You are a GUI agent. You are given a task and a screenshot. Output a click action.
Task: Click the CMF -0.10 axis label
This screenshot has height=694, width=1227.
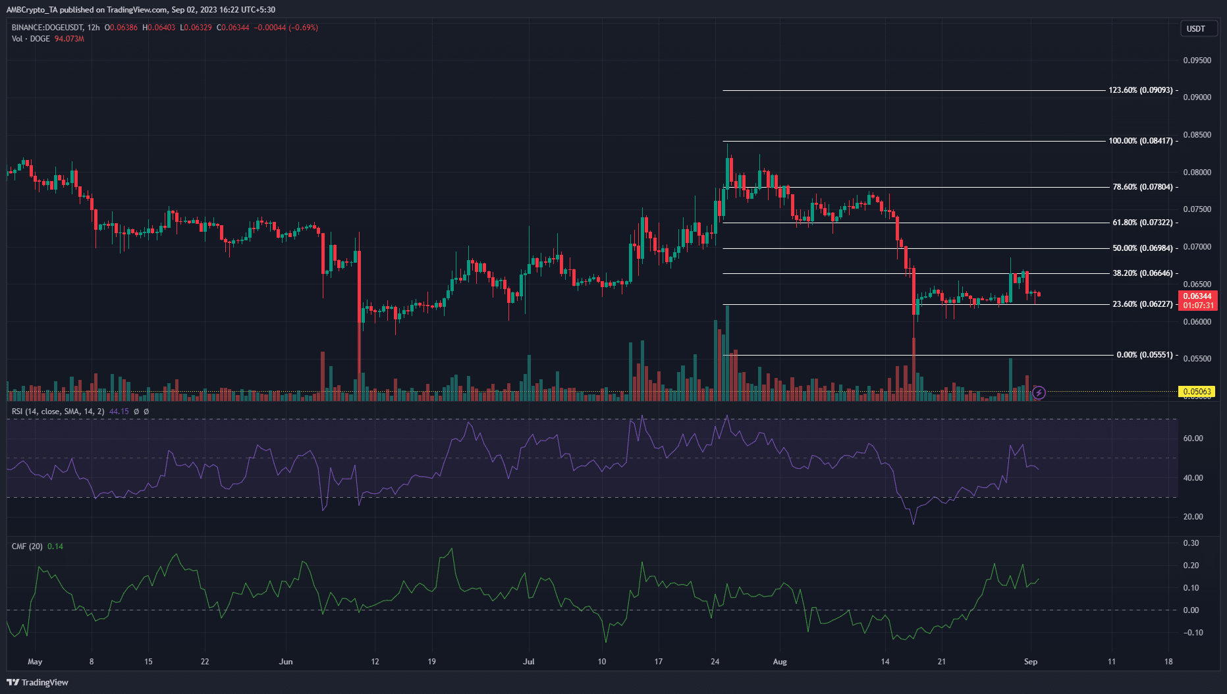tap(1193, 633)
